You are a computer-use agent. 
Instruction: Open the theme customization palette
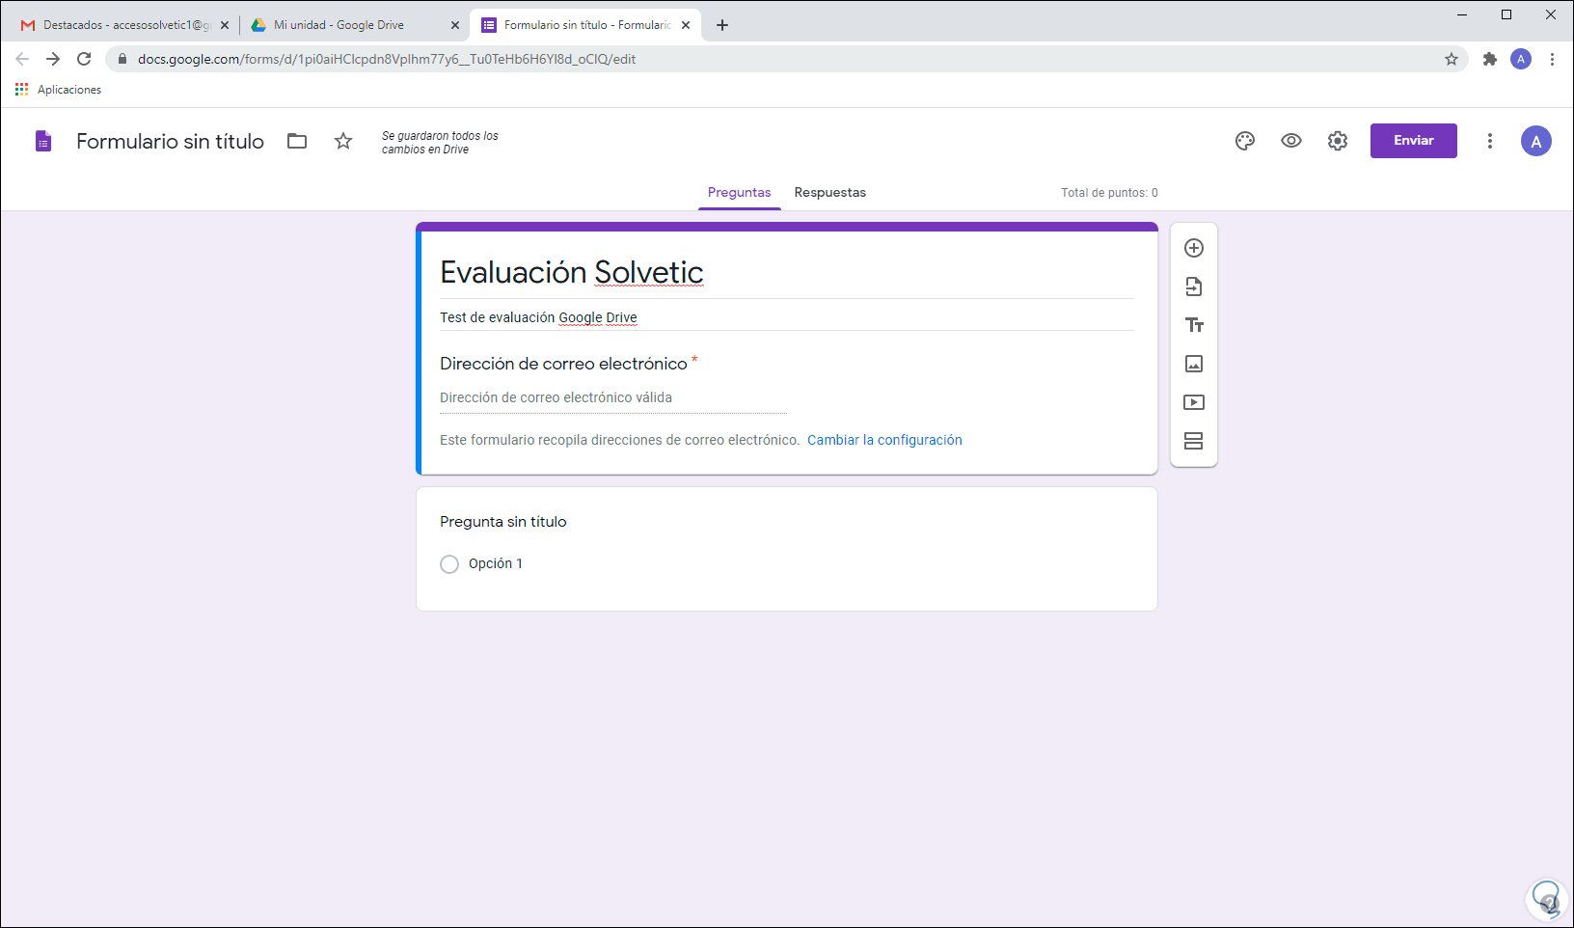click(x=1245, y=141)
